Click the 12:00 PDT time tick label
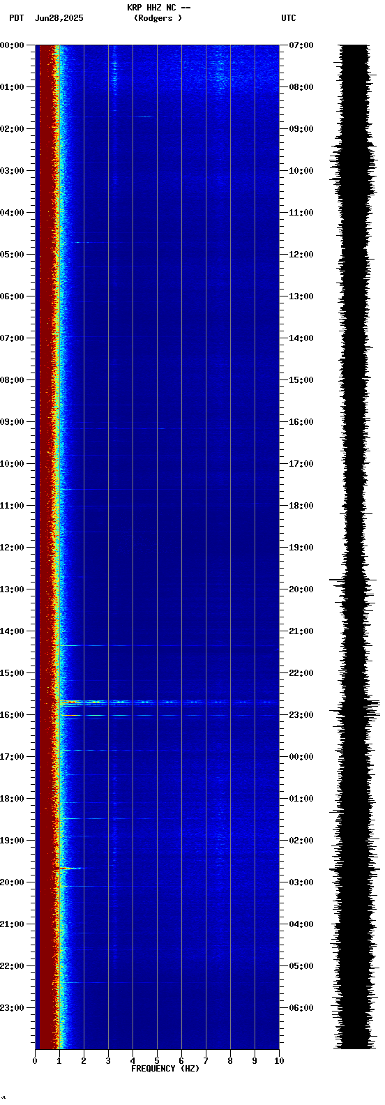This screenshot has height=1105, width=385. [x=12, y=548]
